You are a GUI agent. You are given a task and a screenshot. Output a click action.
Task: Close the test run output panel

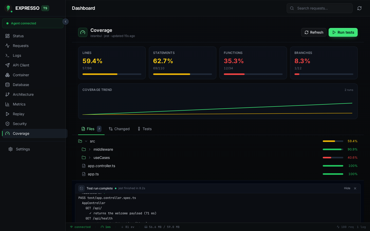coord(355,188)
